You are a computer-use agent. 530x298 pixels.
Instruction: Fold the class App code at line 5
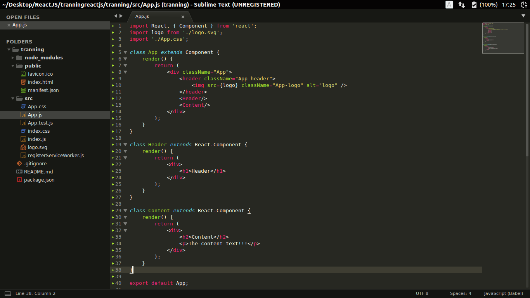pos(125,52)
